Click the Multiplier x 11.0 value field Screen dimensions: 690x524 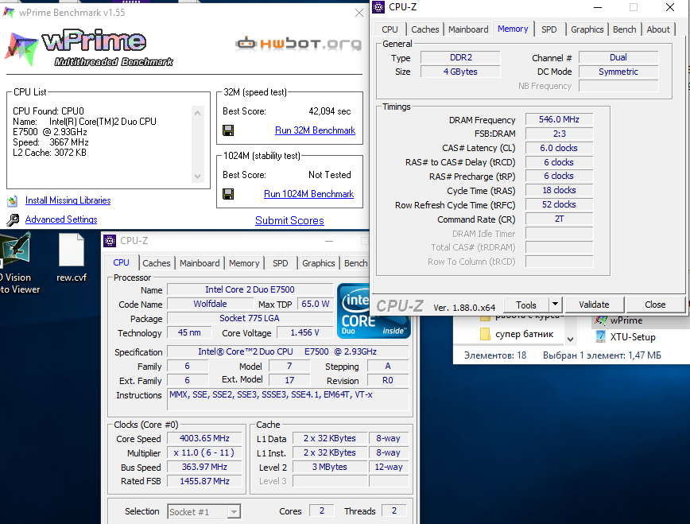click(x=204, y=452)
